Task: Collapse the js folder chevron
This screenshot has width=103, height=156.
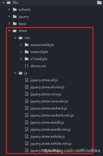Action: (x=15, y=73)
